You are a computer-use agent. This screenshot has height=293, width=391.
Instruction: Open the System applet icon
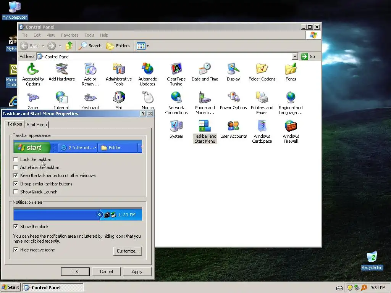point(176,129)
